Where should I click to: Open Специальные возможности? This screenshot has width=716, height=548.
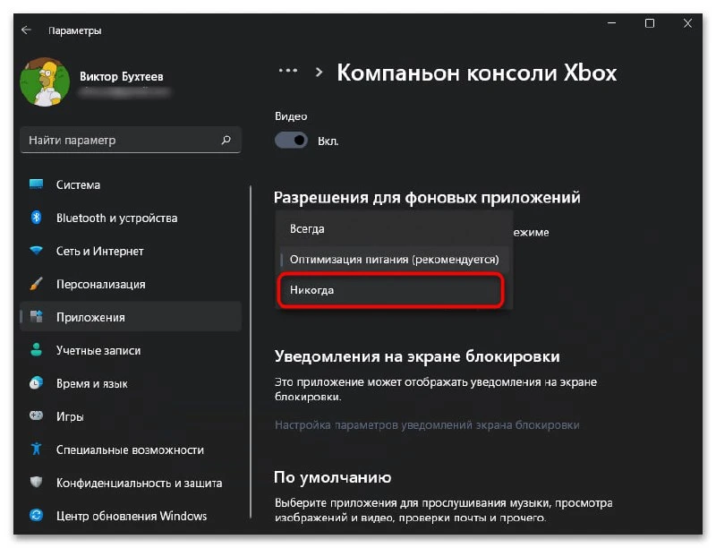tap(131, 450)
